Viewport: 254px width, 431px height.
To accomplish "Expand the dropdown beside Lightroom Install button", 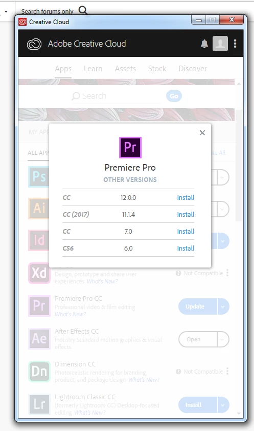I will pos(223,405).
